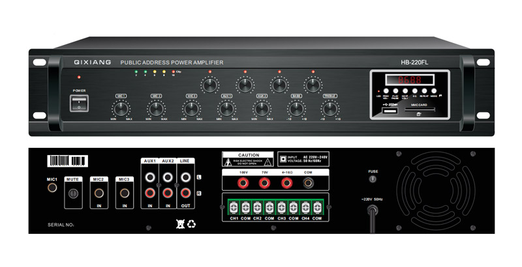Click the PREV/VOL- button
This screenshot has height=267, width=522.
386,91
